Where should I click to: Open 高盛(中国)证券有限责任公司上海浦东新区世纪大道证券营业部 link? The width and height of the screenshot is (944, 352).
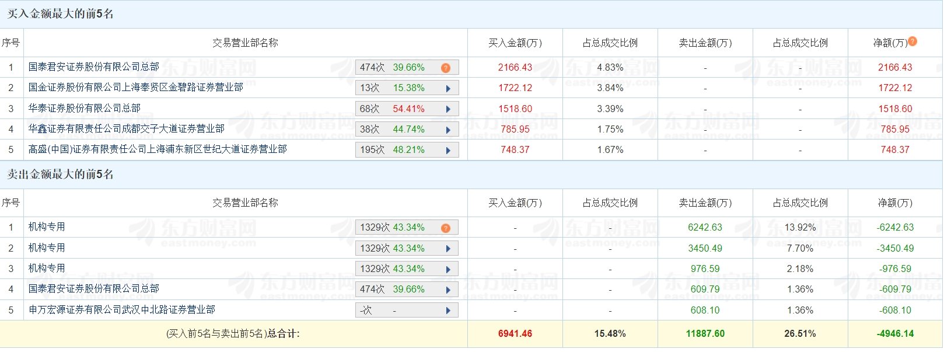pyautogui.click(x=158, y=149)
